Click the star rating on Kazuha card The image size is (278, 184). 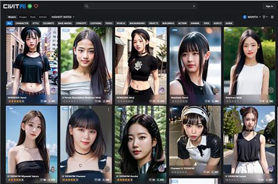[x=124, y=180]
